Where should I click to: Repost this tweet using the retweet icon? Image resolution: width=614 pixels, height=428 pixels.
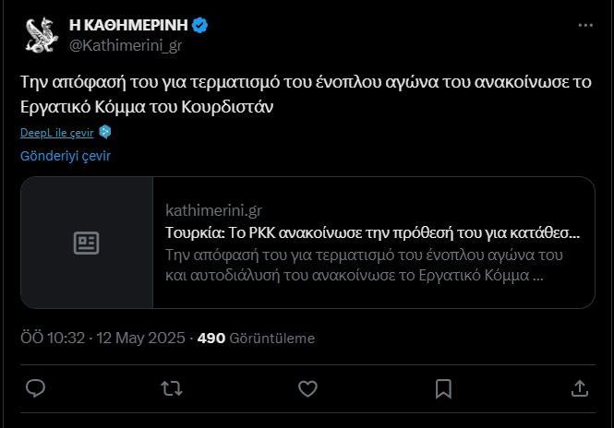[x=172, y=388]
